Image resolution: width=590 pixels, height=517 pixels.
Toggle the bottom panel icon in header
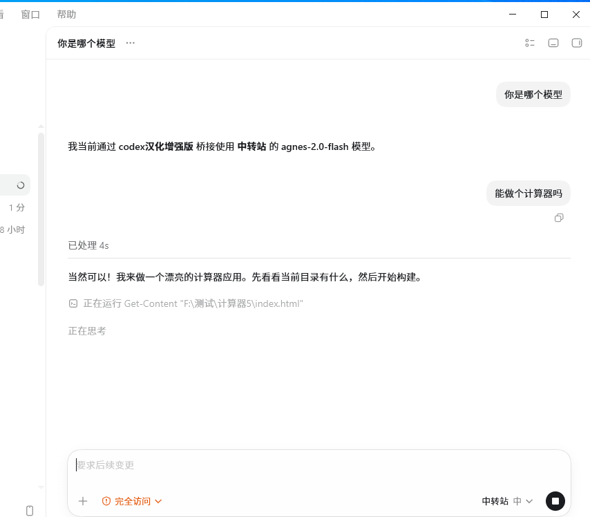point(553,43)
